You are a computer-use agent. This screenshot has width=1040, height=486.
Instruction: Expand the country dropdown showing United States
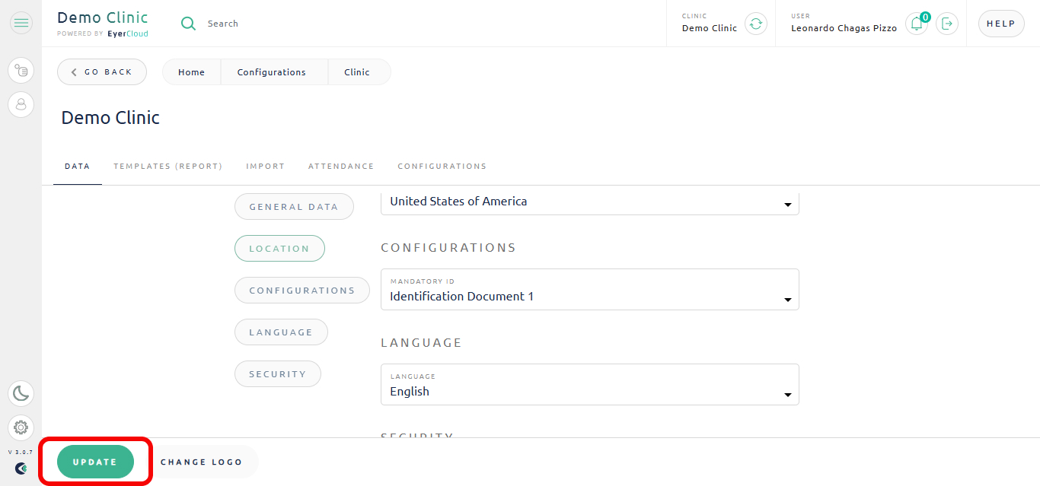[x=590, y=202]
